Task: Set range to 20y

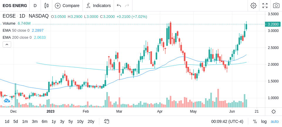Action: (91, 121)
